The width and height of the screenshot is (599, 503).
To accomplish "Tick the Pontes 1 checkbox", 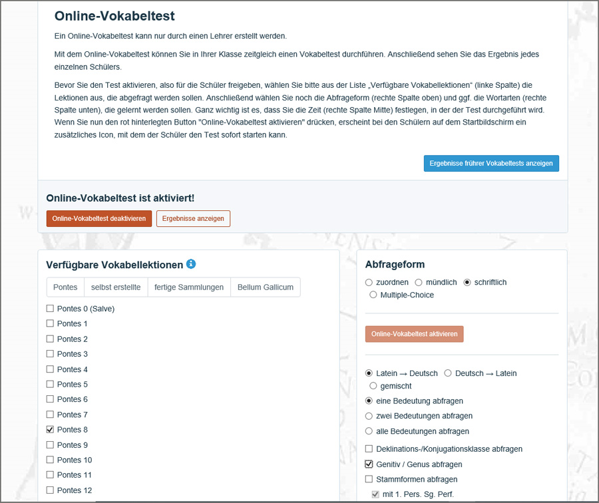I will click(50, 323).
